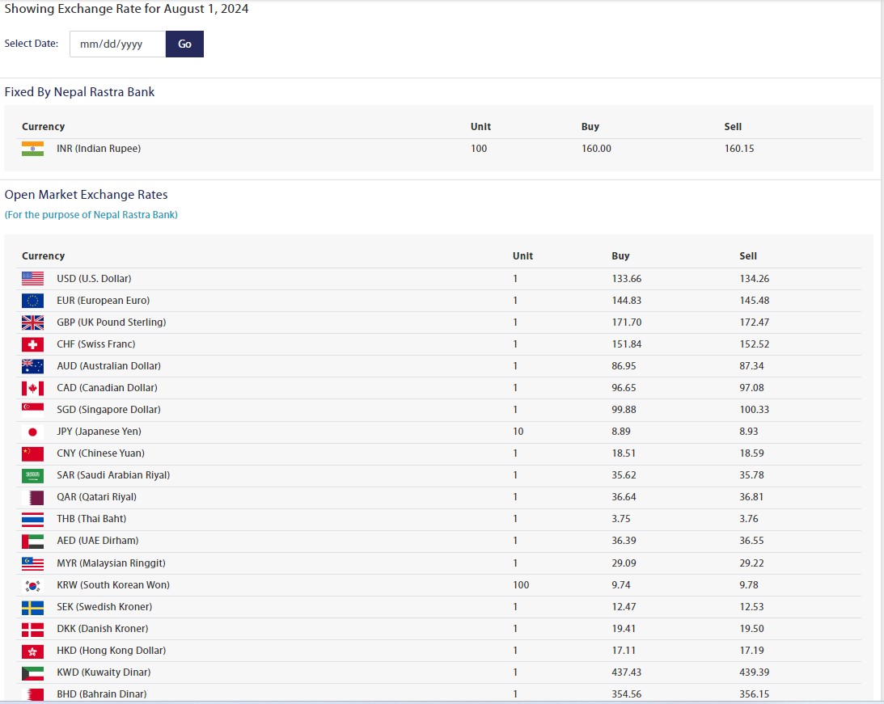The image size is (884, 704).
Task: Click the Canadian flag icon
Action: point(33,388)
